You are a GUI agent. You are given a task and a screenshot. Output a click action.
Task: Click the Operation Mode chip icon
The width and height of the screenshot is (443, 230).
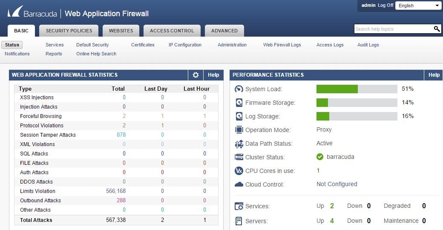[239, 129]
